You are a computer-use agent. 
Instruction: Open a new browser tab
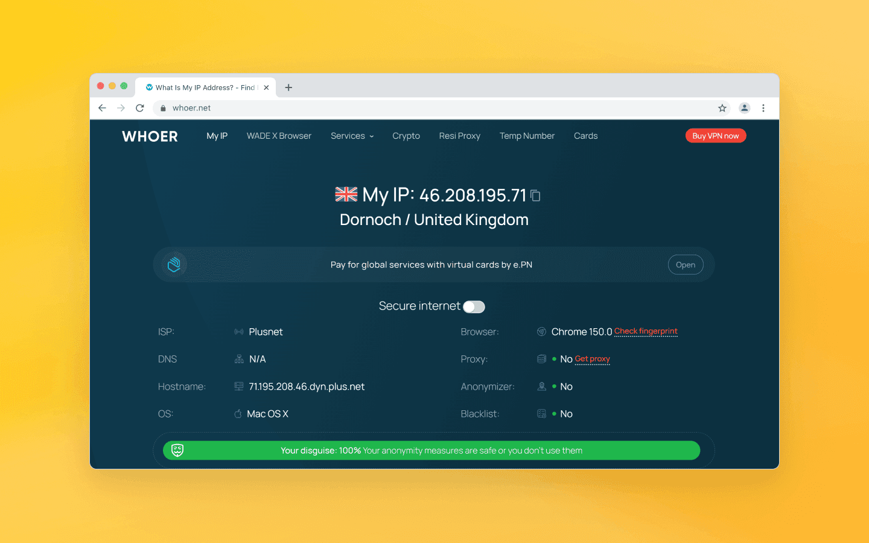(x=288, y=87)
